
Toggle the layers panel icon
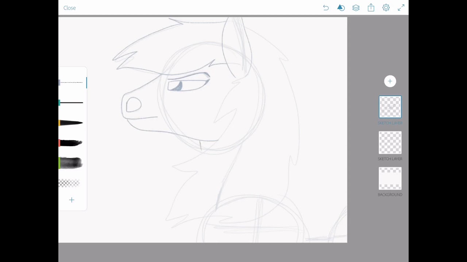point(356,8)
